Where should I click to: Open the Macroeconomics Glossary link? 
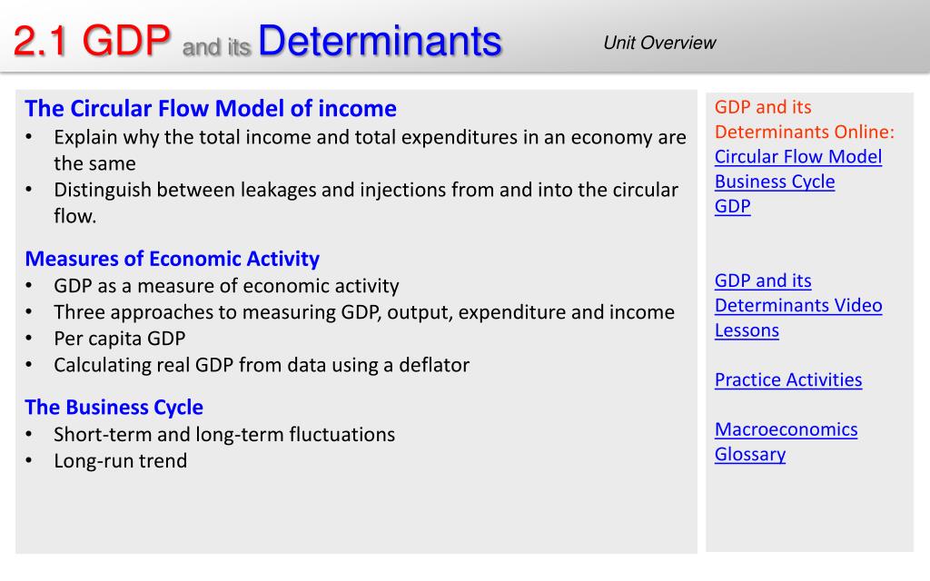coord(786,442)
